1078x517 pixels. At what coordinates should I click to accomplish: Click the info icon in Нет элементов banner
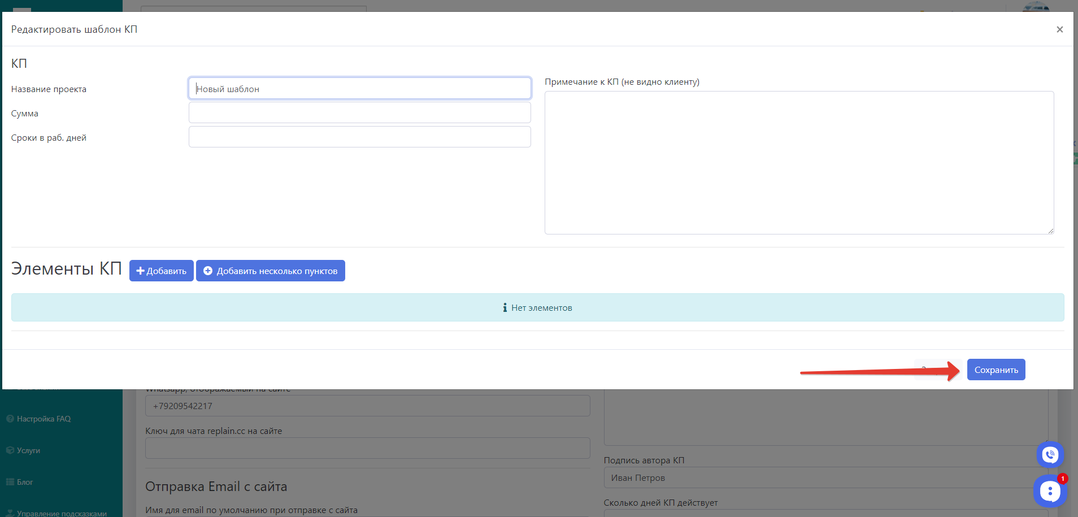pyautogui.click(x=505, y=307)
